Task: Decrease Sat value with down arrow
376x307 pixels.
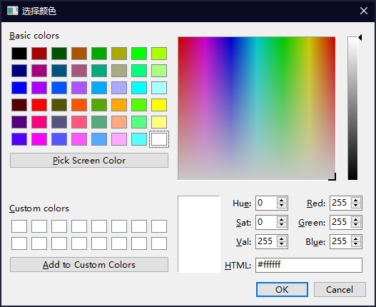Action: 282,225
